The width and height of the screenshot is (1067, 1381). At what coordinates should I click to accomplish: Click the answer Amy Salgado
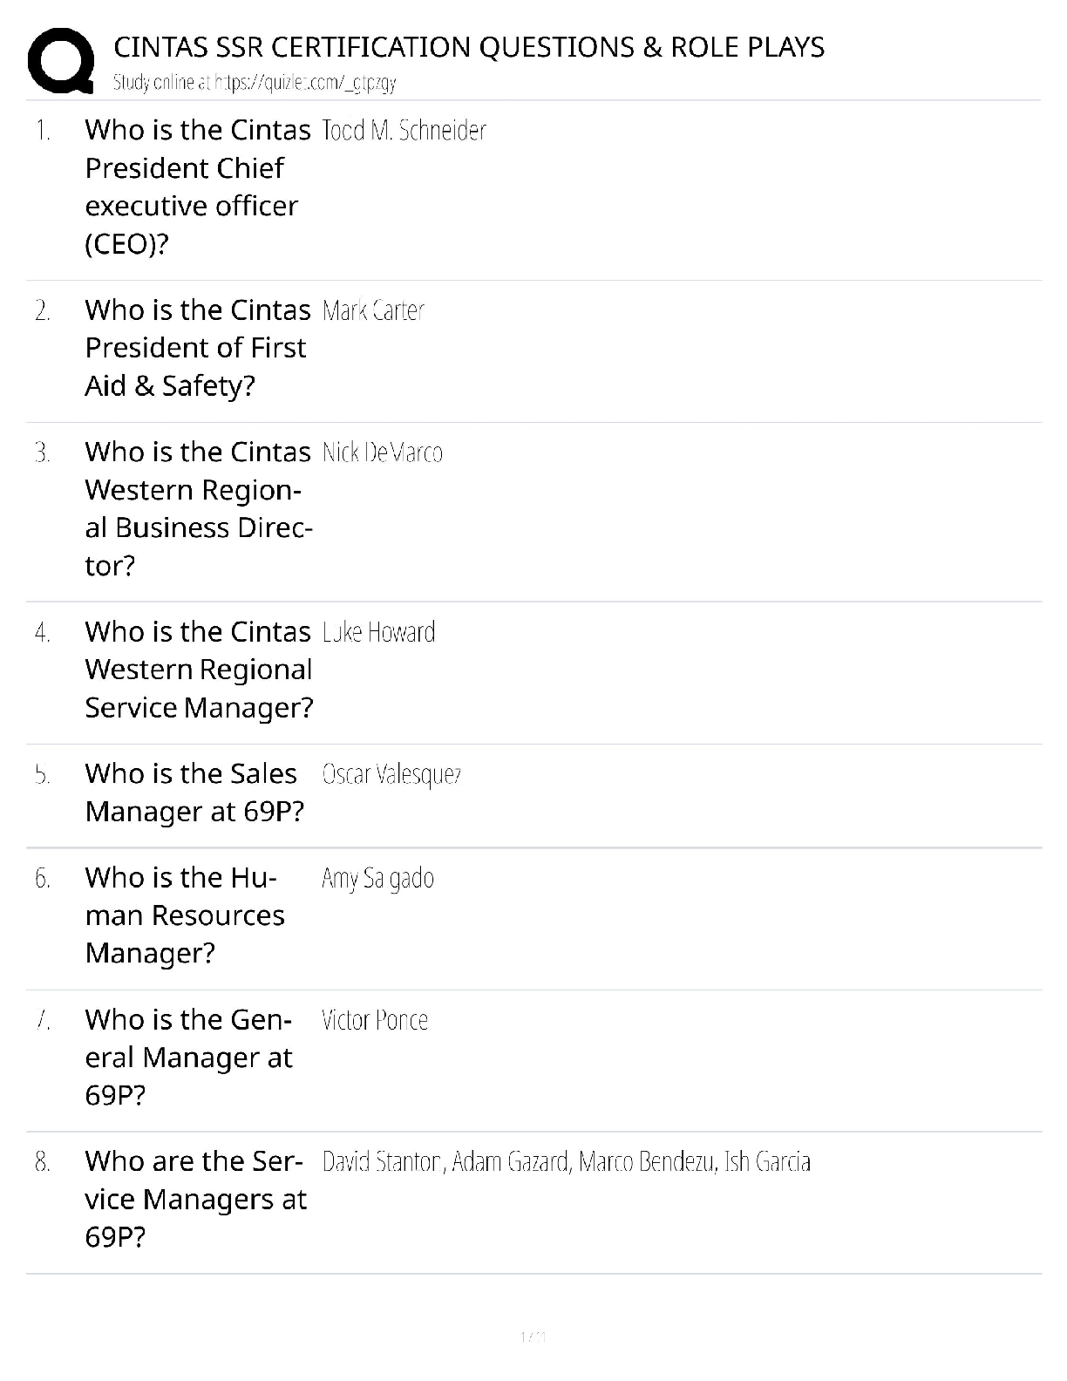(x=377, y=878)
